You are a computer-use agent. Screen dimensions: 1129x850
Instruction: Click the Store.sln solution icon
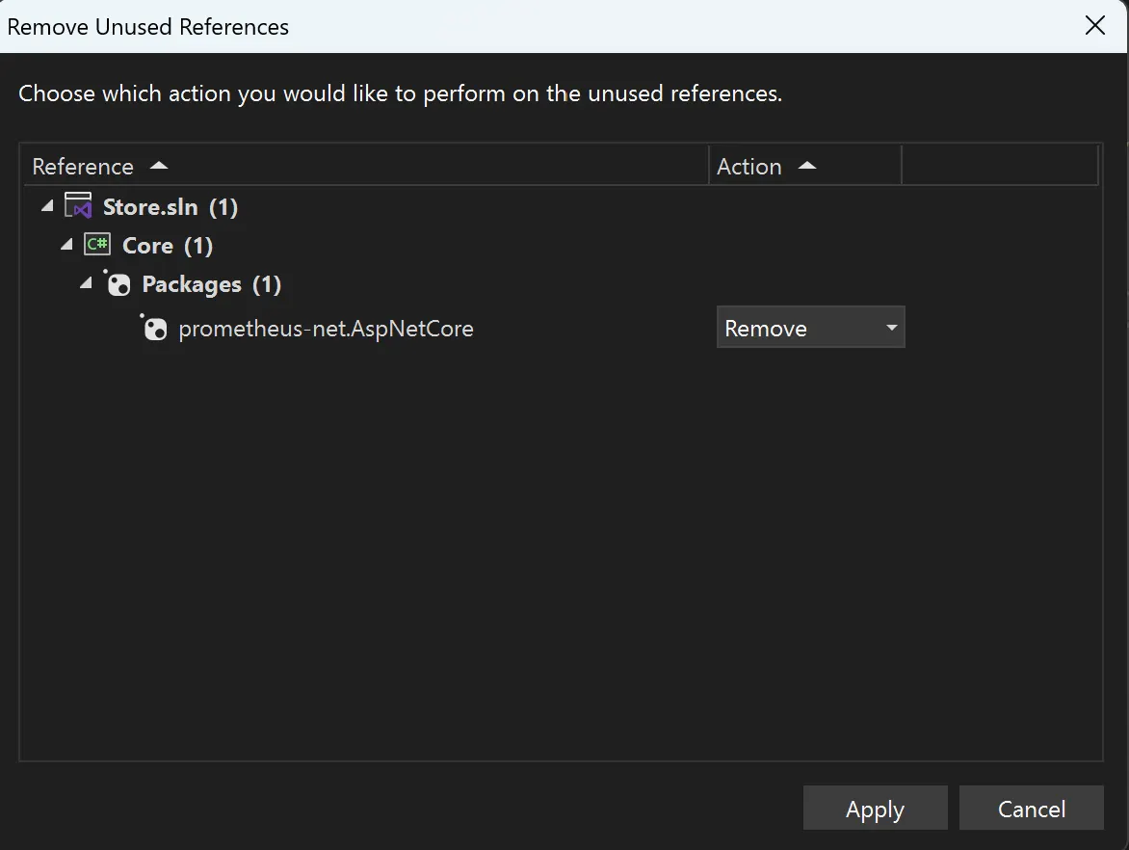(78, 207)
